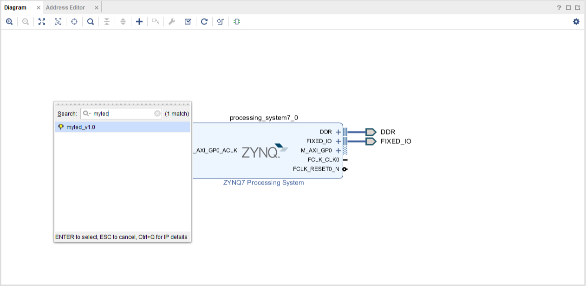Viewport: 586px width, 287px height.
Task: Click the ZYNQ7 Processing System label
Action: tap(263, 183)
